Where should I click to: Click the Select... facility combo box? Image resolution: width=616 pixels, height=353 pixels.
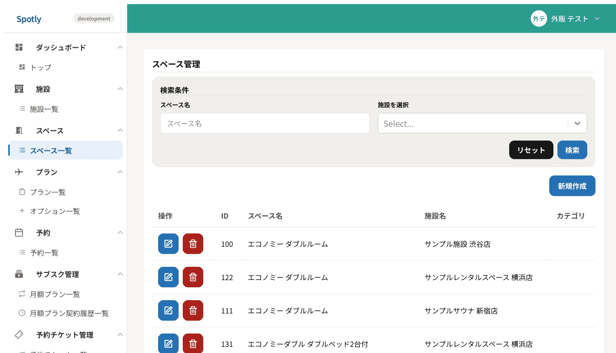[x=483, y=123]
